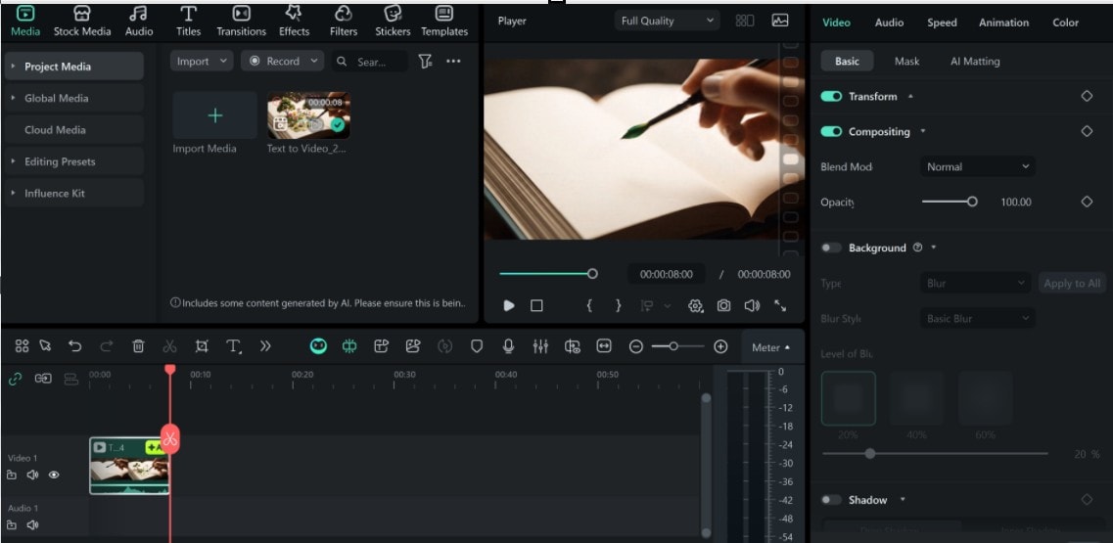Switch to the Animation tab
Image resolution: width=1113 pixels, height=543 pixels.
click(1003, 22)
